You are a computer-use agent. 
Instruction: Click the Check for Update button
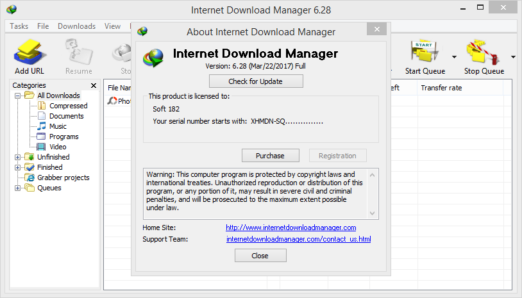(256, 81)
